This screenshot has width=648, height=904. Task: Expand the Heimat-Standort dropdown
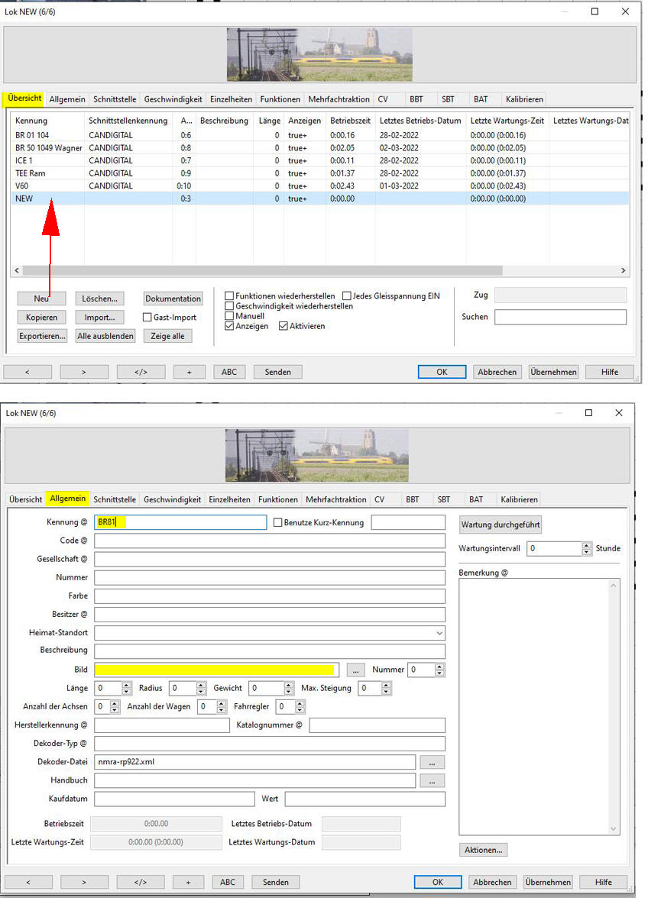pos(439,633)
